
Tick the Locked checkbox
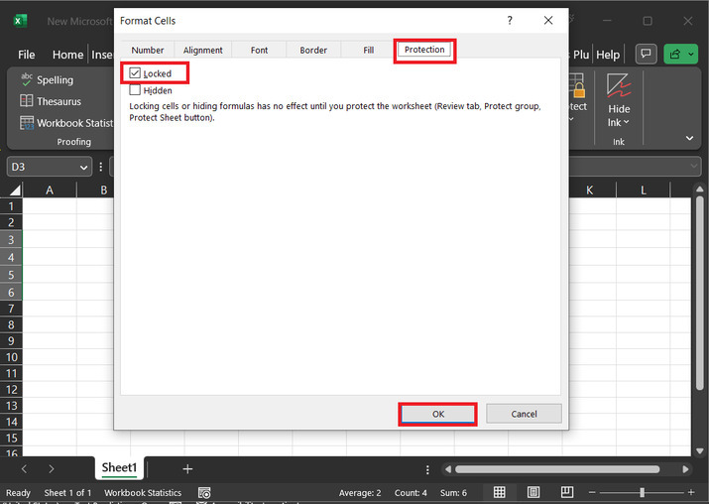coord(135,72)
